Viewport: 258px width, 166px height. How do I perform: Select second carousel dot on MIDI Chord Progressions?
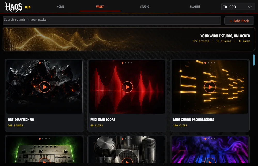point(208,63)
